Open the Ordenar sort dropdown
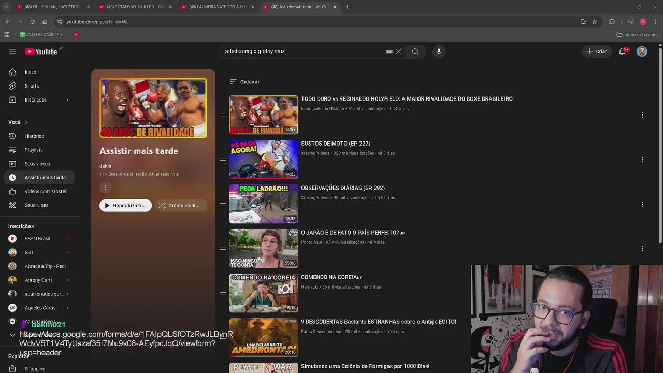 click(x=244, y=82)
